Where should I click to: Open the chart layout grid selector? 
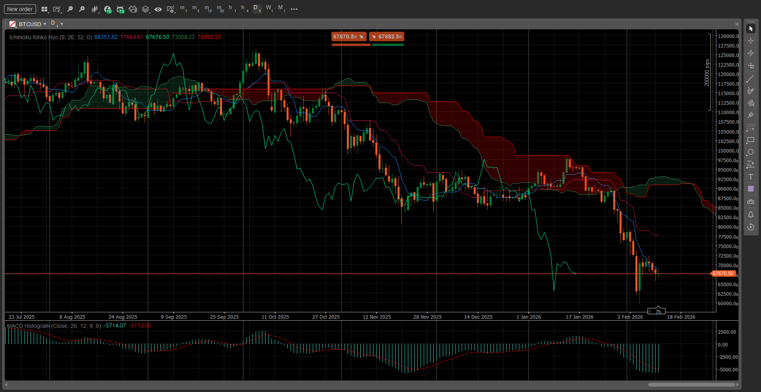point(44,9)
